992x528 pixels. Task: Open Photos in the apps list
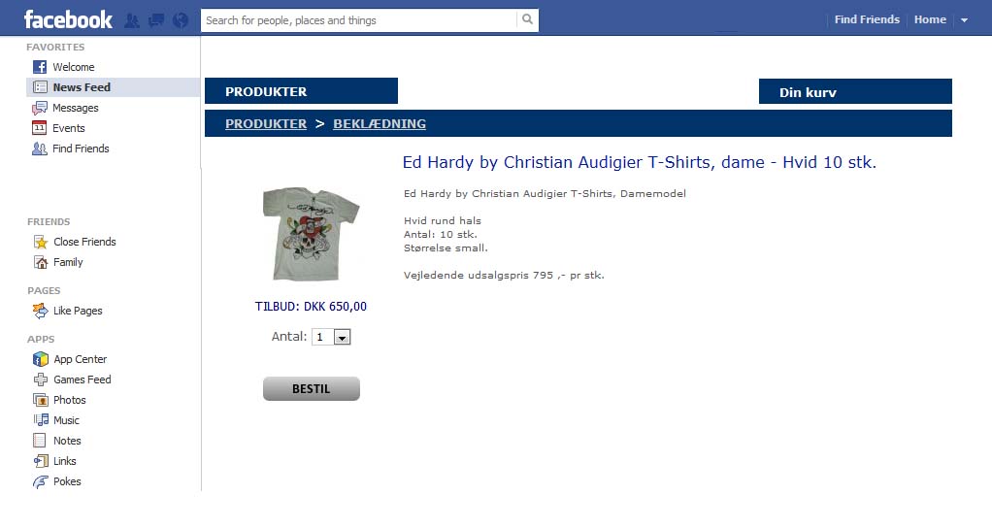point(70,400)
